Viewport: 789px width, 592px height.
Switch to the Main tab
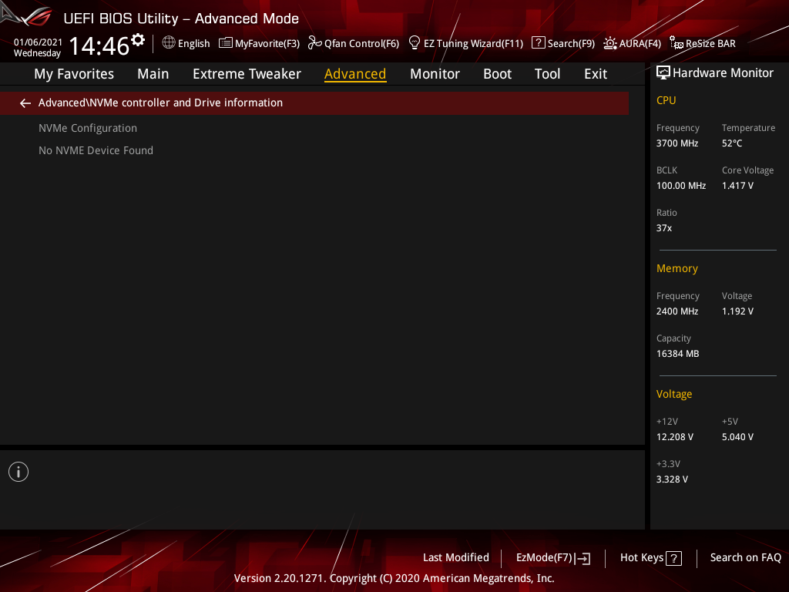tap(153, 74)
